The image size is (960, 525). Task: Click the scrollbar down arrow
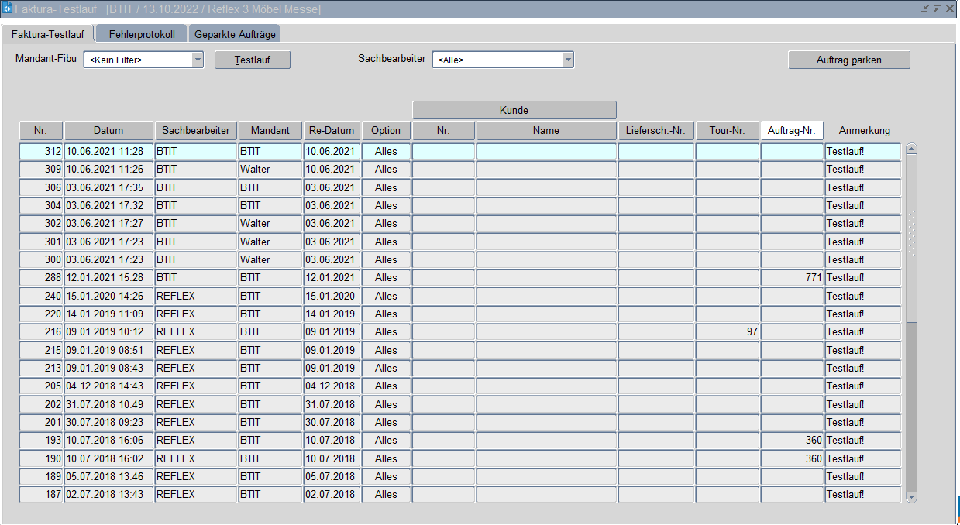pyautogui.click(x=911, y=496)
